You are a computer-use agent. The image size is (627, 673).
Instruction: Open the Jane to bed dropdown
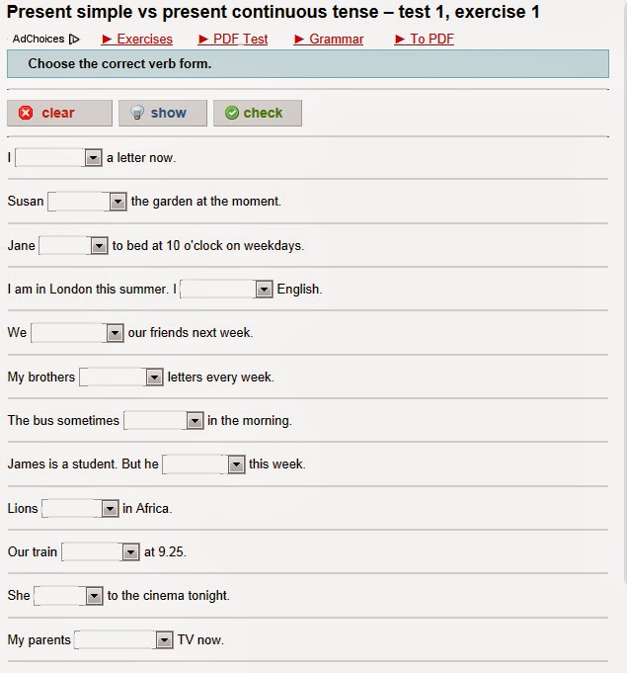tap(73, 246)
